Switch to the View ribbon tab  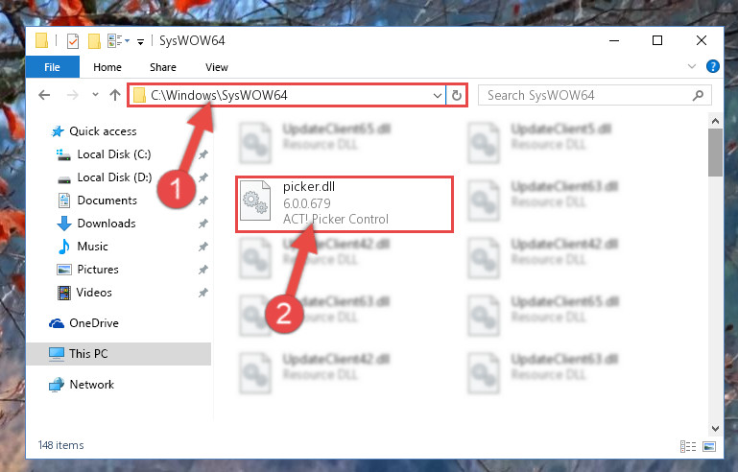pos(217,67)
